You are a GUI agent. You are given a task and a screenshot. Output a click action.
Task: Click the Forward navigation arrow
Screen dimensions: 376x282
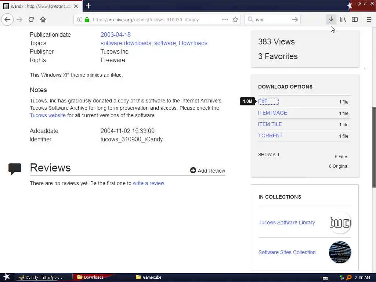pyautogui.click(x=19, y=19)
